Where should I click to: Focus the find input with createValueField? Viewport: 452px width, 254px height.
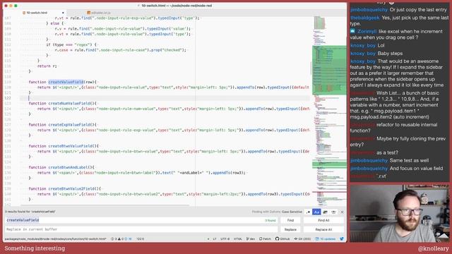(x=141, y=220)
